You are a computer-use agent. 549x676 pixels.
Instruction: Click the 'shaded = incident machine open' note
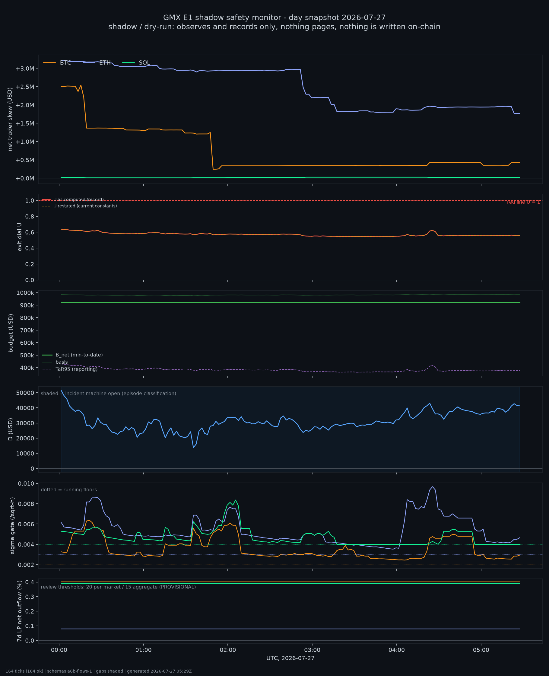(x=109, y=394)
